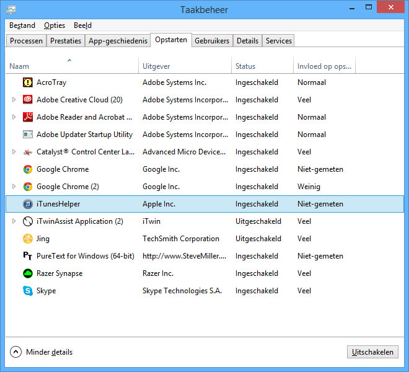Screen dimensions: 409x372
Task: Select the Jing name text
Action: point(43,239)
